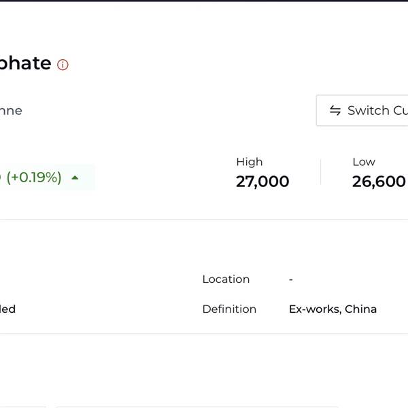
Task: Click the divider between High and Low
Action: tap(320, 172)
